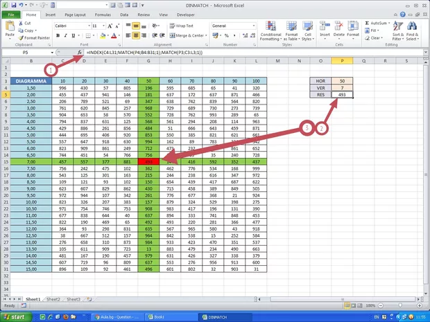Select column header P
Image resolution: width=430 pixels, height=322 pixels.
tap(342, 61)
